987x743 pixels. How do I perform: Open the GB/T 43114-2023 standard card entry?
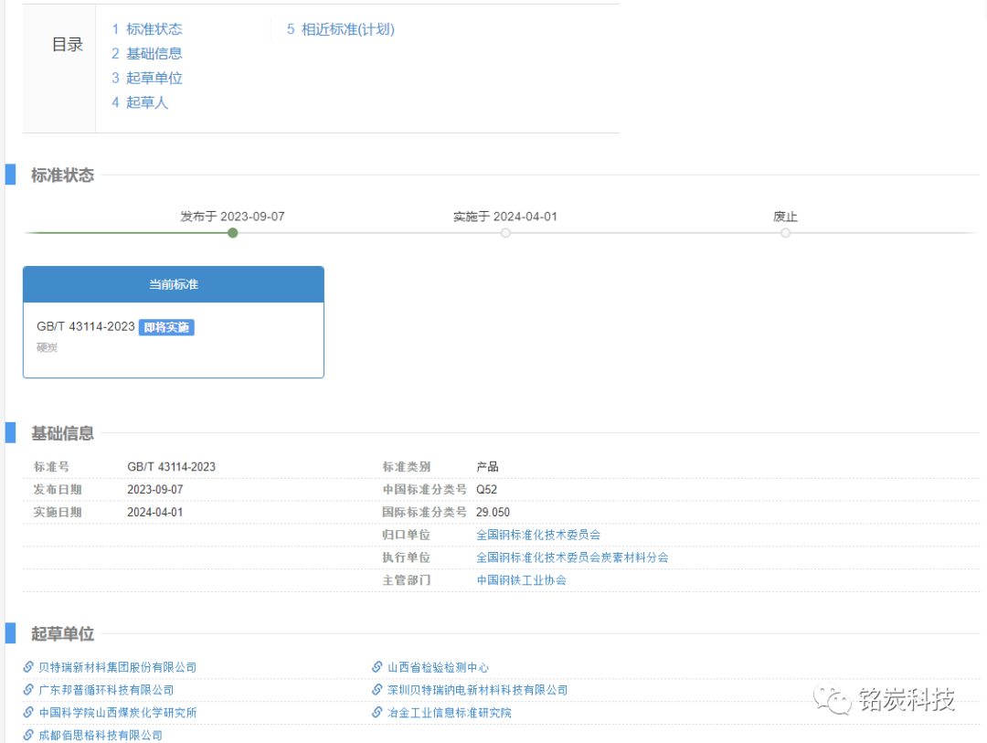point(86,326)
